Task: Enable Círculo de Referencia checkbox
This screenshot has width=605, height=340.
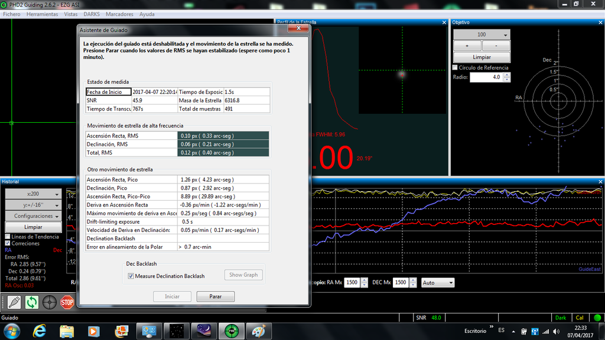Action: click(x=456, y=67)
